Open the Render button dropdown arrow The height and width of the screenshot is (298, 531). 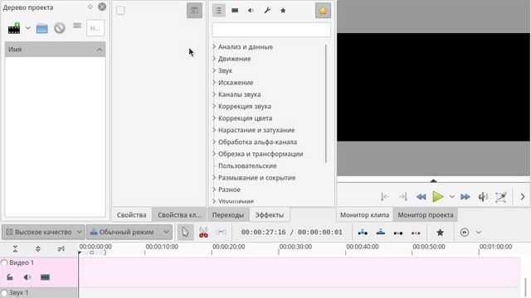tap(479, 233)
